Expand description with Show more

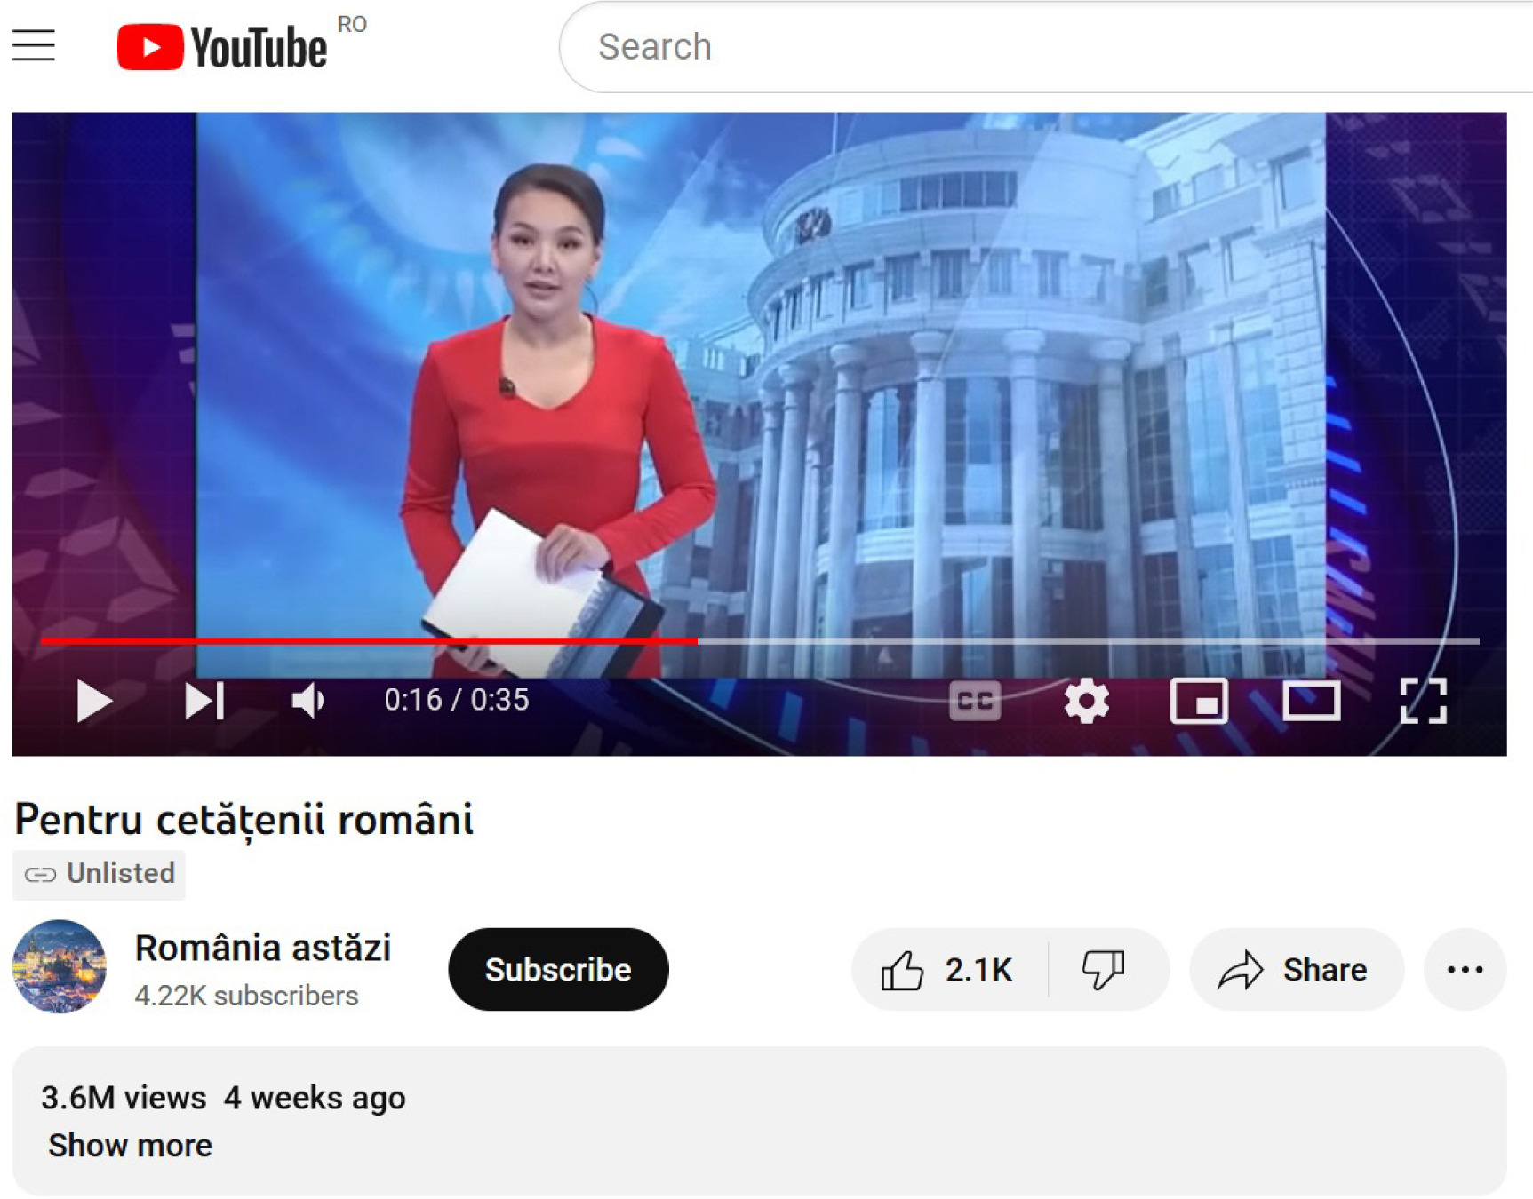(x=131, y=1146)
